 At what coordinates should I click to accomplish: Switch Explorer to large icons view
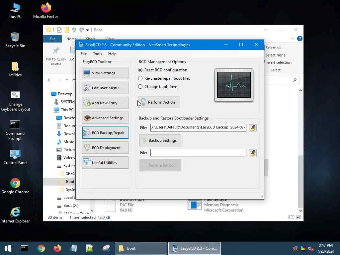pos(298,217)
